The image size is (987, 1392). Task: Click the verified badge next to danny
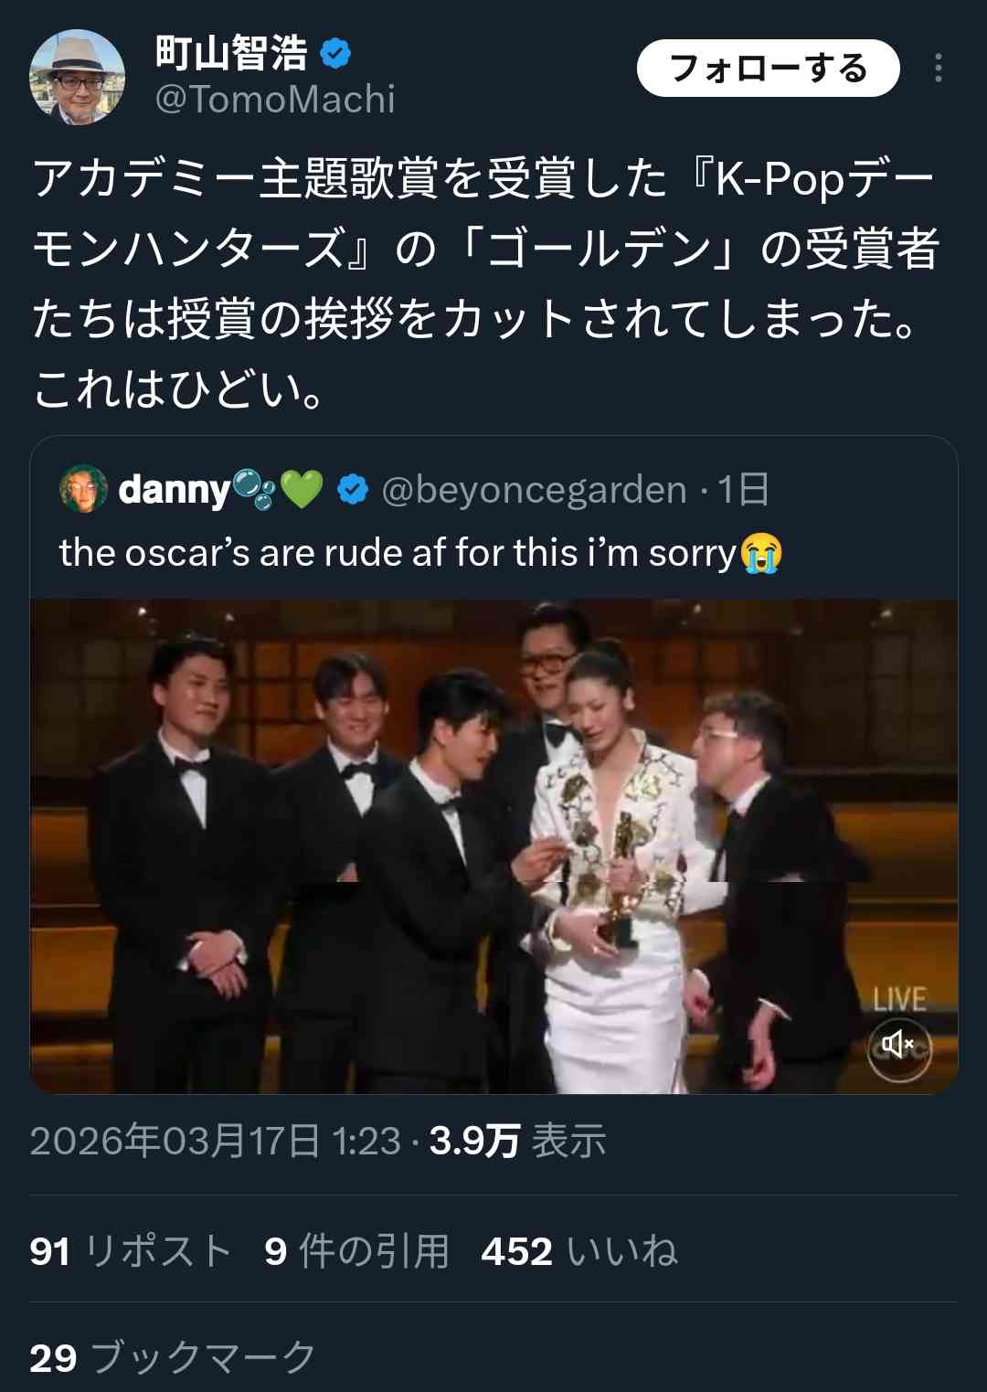353,490
